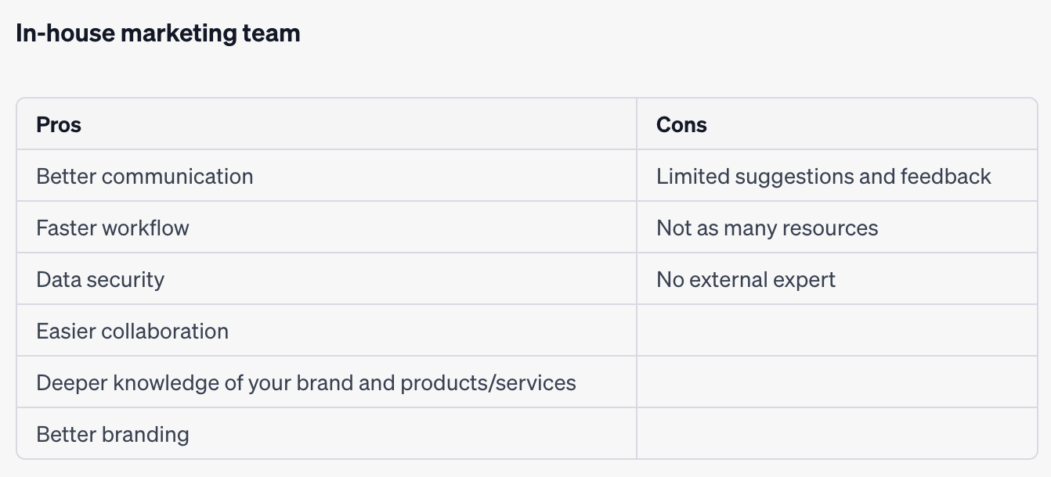The image size is (1051, 477).
Task: Select the "Better branding" cell
Action: [x=113, y=435]
